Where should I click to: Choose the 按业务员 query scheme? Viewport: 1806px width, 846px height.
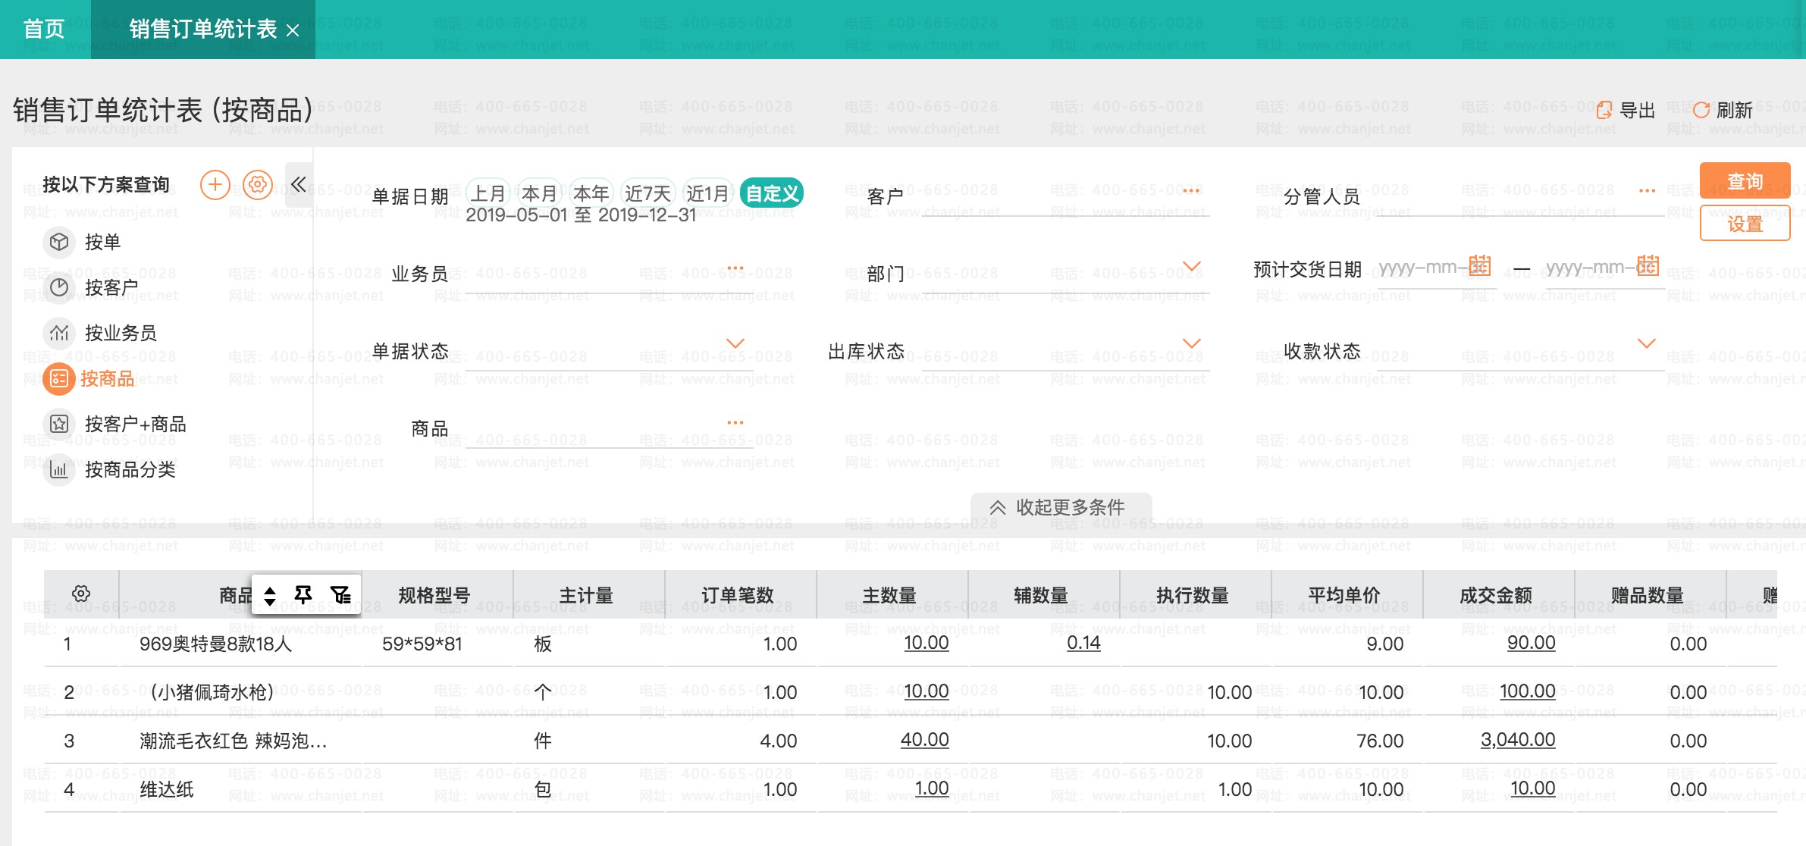click(x=121, y=333)
